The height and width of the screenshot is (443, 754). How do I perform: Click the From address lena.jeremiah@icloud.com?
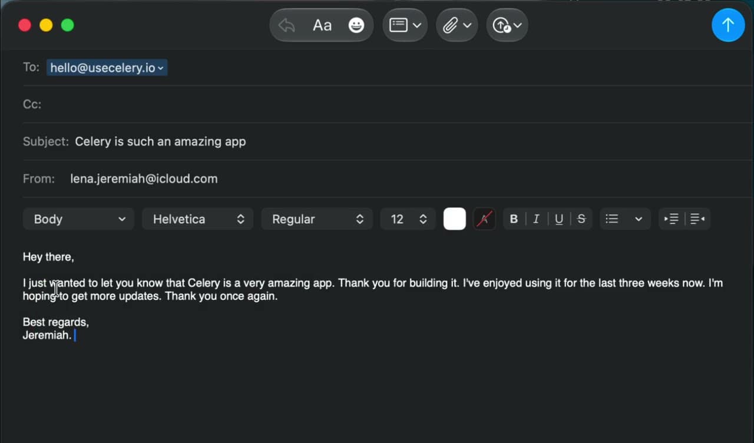point(144,178)
